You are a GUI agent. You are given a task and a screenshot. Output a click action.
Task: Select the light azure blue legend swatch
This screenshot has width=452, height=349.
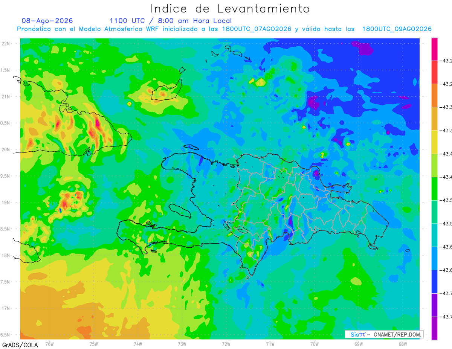pyautogui.click(x=434, y=258)
